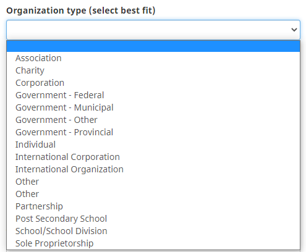Choose International Corporation

[153, 157]
